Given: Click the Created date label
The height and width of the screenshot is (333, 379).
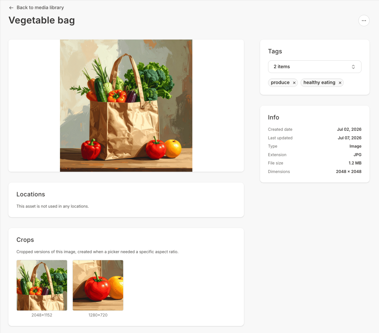Looking at the screenshot, I should click(x=280, y=129).
